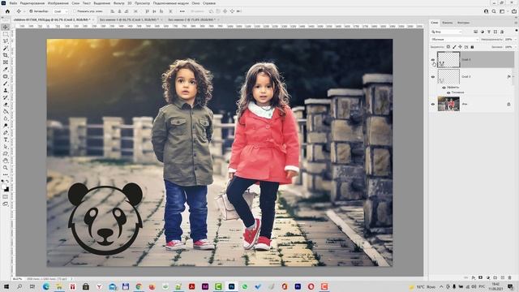This screenshot has width=519, height=292.
Task: Hide the Фон background layer
Action: pyautogui.click(x=433, y=105)
